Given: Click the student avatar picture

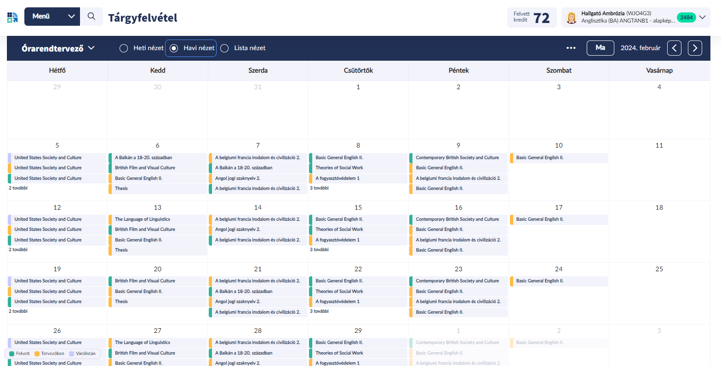Looking at the screenshot, I should tap(571, 17).
